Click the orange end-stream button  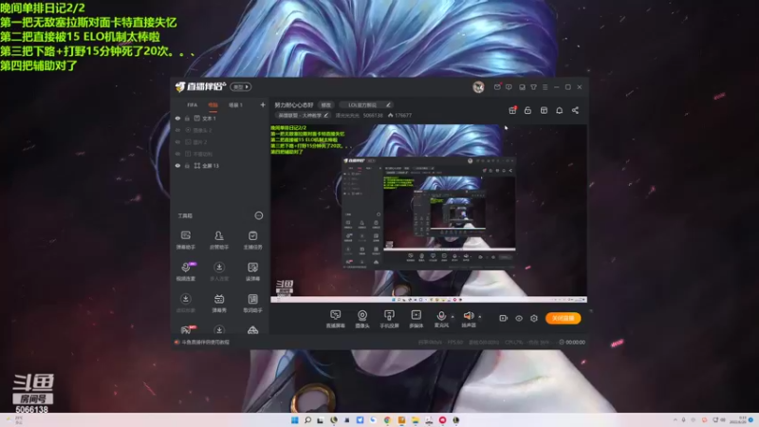(x=563, y=318)
